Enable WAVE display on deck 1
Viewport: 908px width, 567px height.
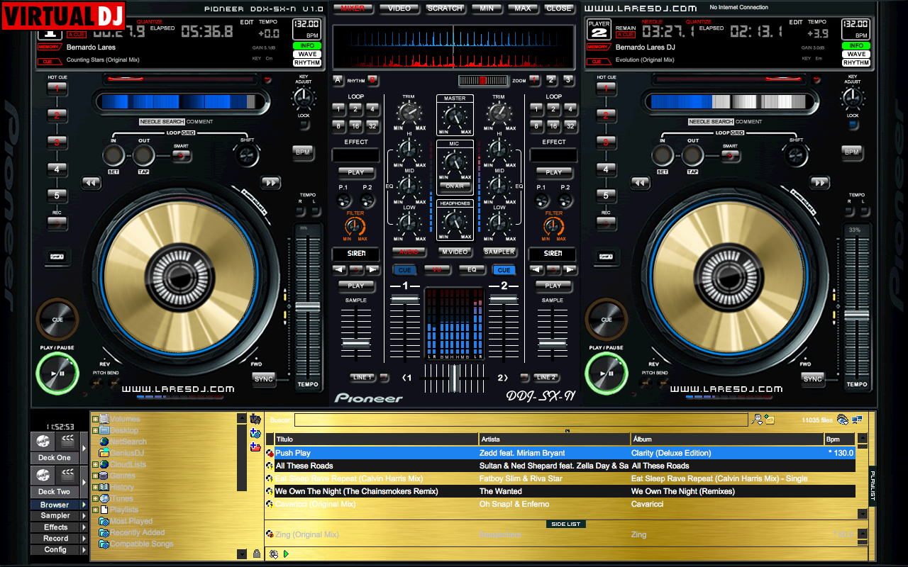307,55
